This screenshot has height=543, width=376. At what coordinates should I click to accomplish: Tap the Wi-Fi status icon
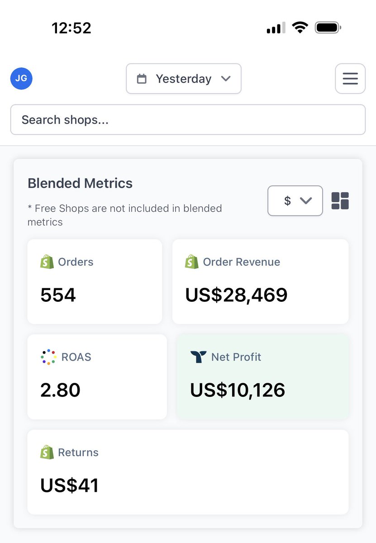[300, 28]
